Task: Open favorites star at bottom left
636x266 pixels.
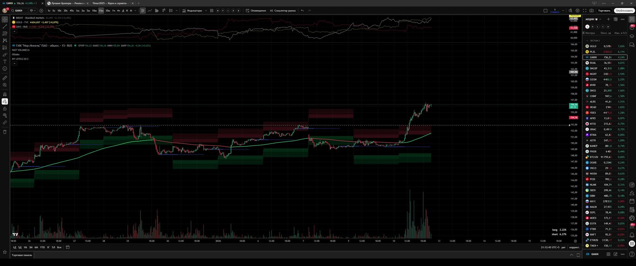Action: 5,252
